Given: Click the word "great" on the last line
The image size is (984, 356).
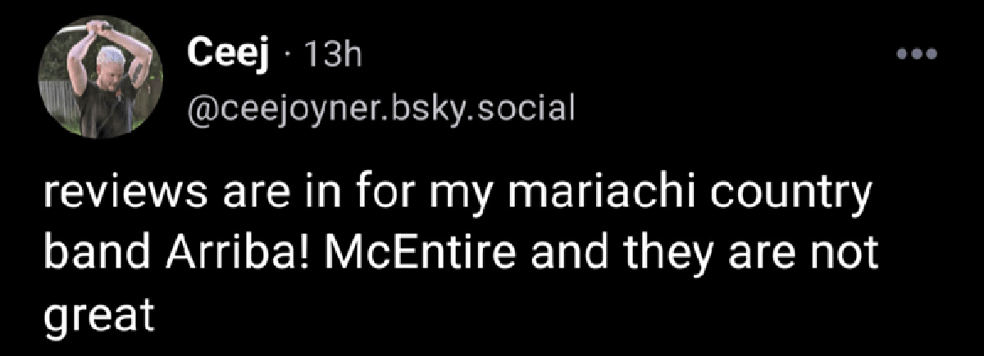Looking at the screenshot, I should click(x=99, y=312).
